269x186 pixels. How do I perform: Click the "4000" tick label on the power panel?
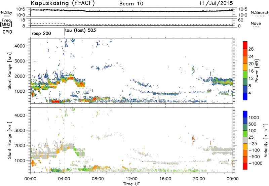pyautogui.click(x=20, y=46)
